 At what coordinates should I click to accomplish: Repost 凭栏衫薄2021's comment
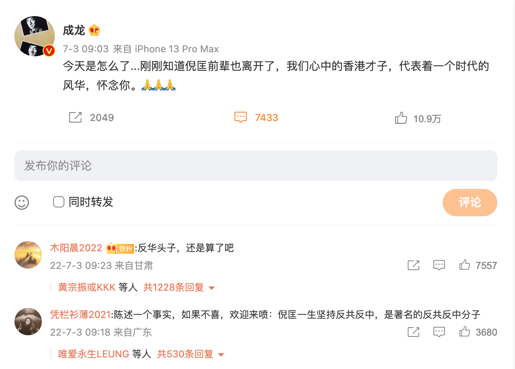[414, 332]
